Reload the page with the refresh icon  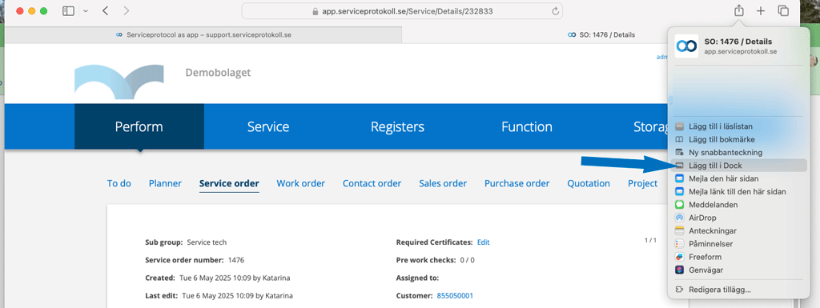pyautogui.click(x=555, y=11)
